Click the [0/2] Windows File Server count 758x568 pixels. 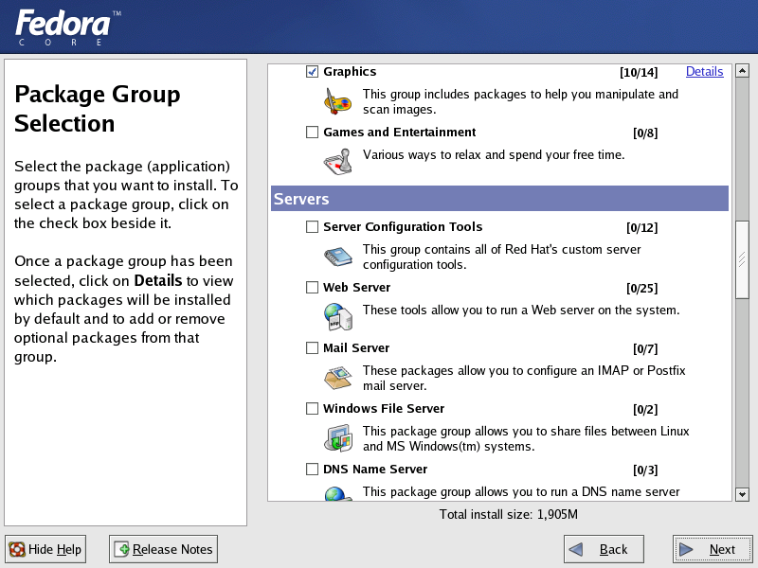pyautogui.click(x=645, y=410)
